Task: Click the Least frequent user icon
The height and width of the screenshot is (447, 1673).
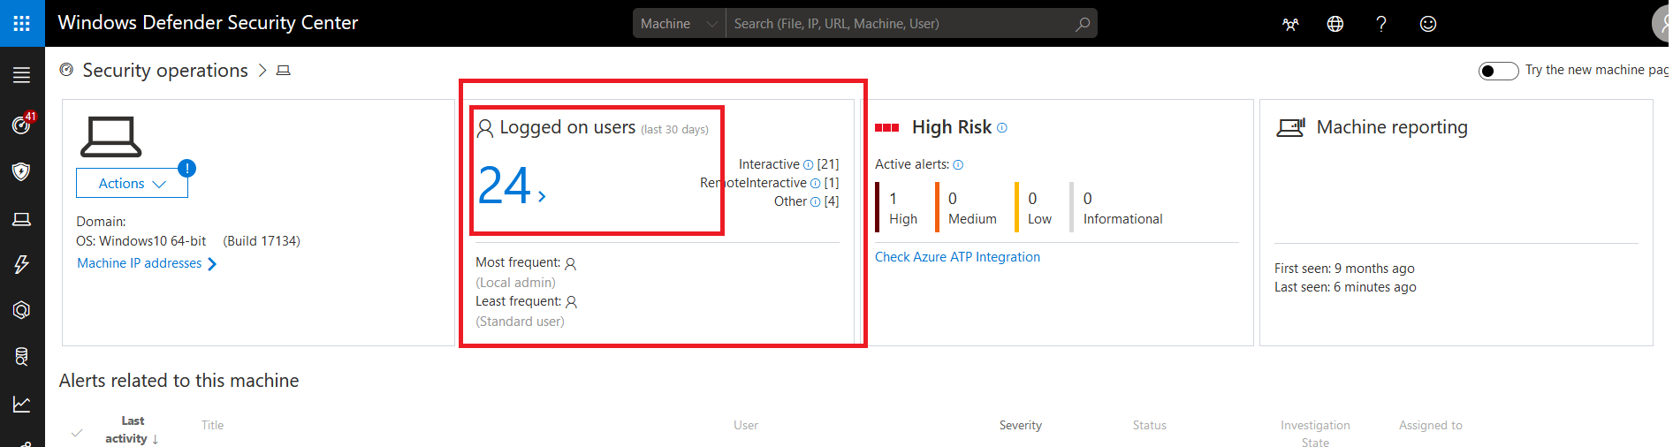Action: click(x=572, y=302)
